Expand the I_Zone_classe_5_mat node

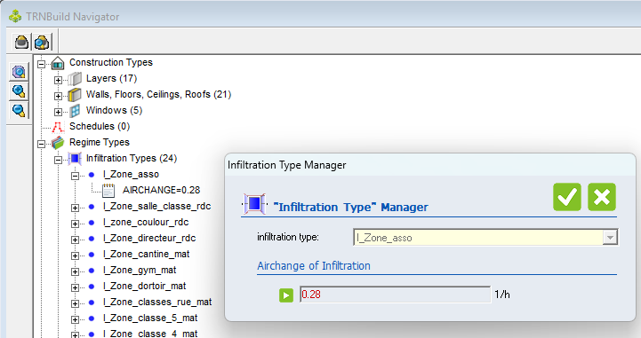[x=75, y=319]
